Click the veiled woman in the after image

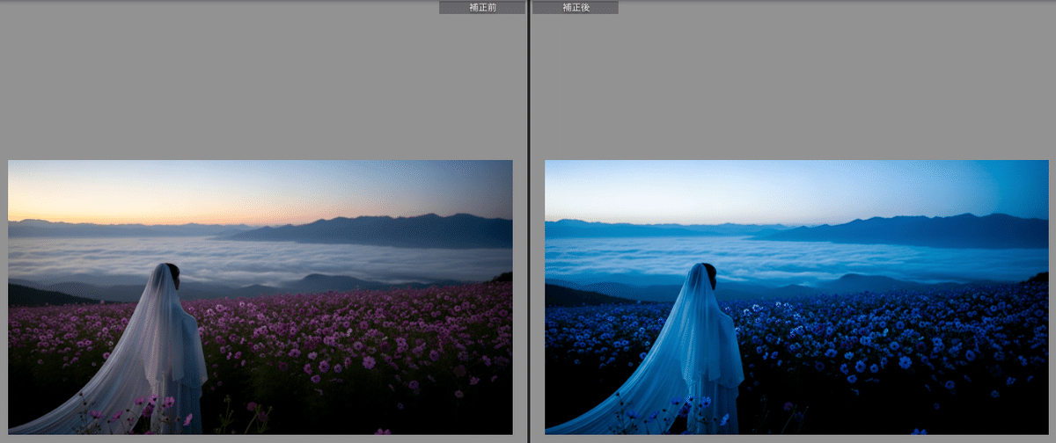(707, 325)
